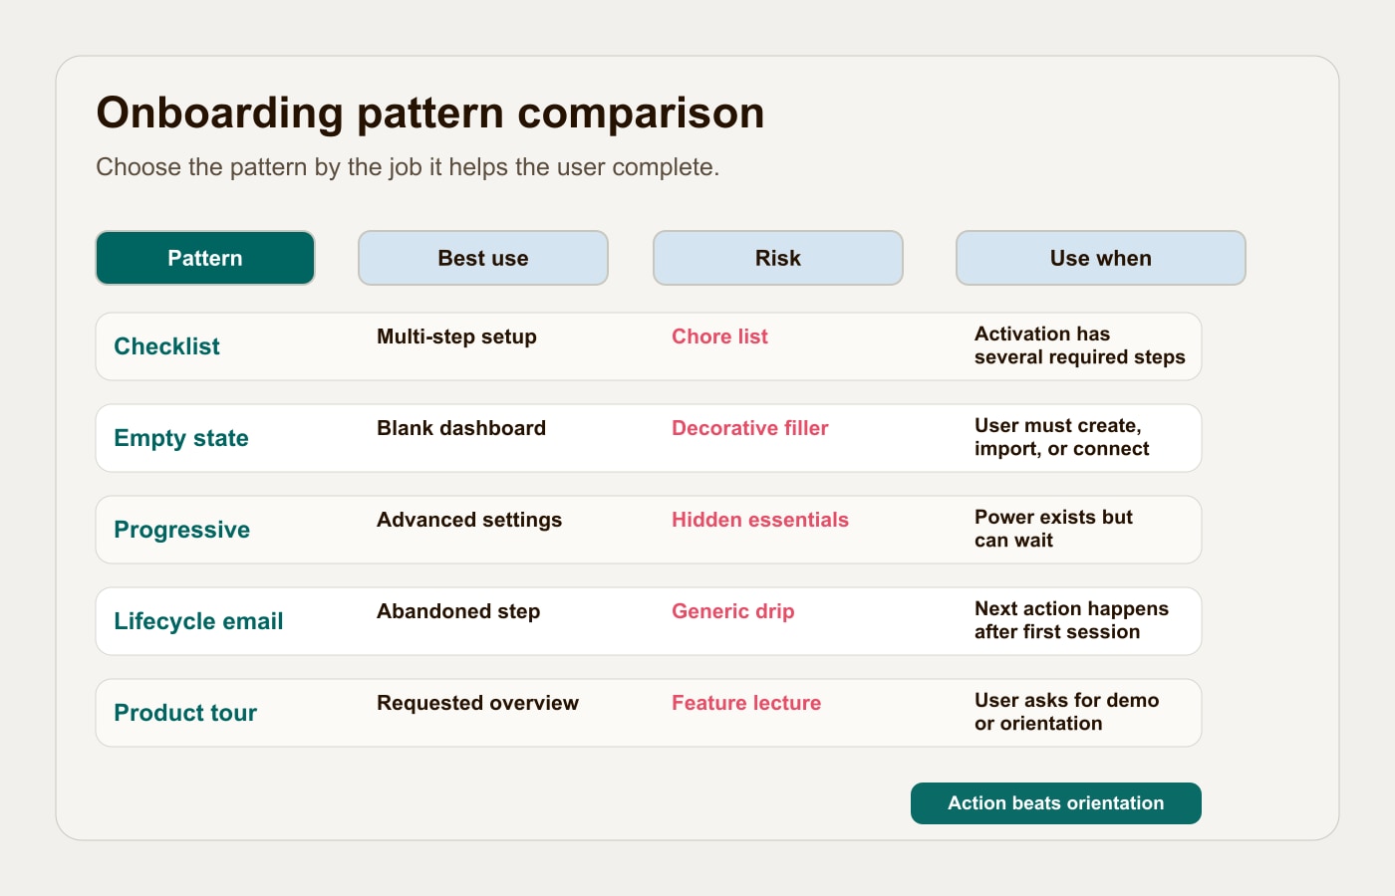The image size is (1395, 896).
Task: Click the Chore list risk label
Action: coord(719,336)
